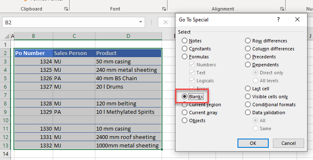The image size is (313, 160).
Task: Select row 14 header
Action: [5, 154]
